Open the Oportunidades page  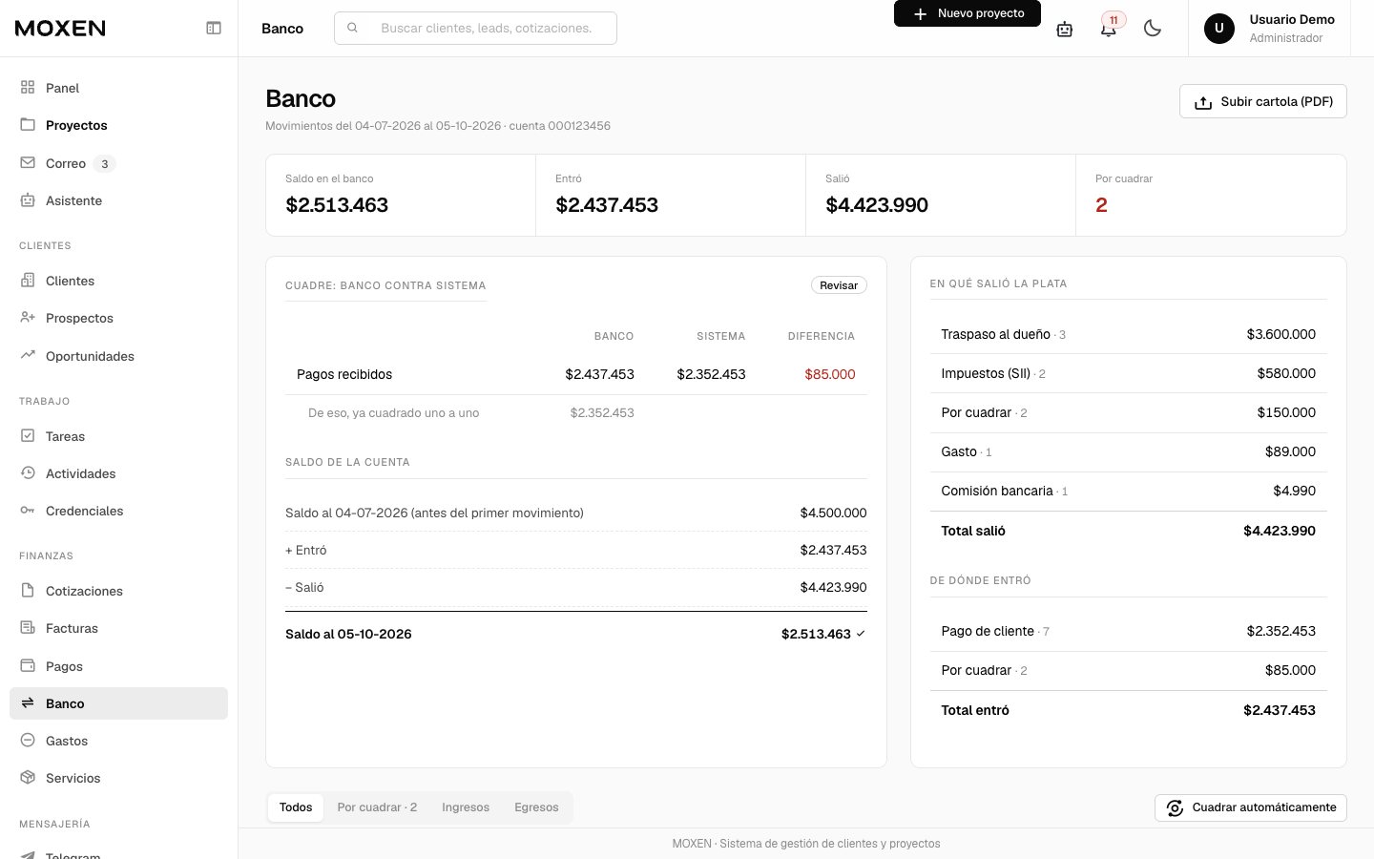click(118, 356)
